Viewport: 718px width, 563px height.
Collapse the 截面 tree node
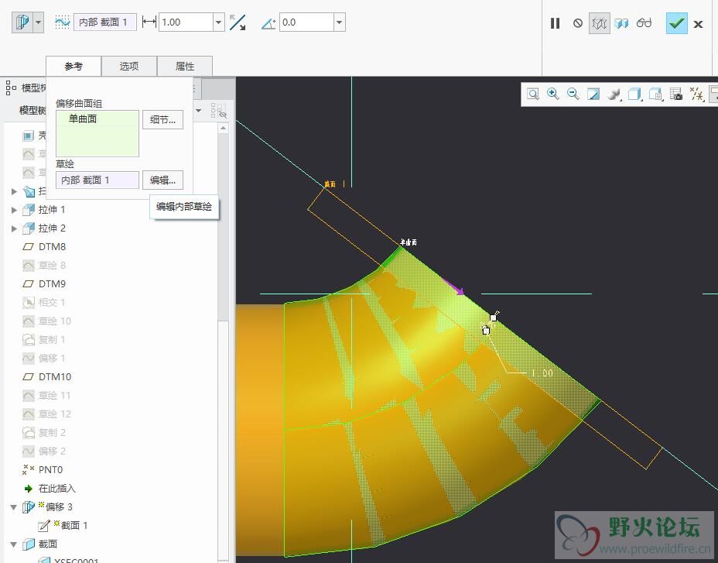pos(14,544)
